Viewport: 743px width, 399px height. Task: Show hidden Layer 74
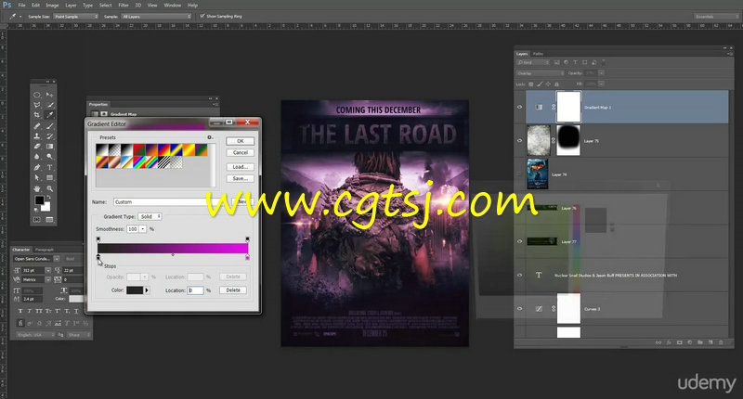click(520, 174)
